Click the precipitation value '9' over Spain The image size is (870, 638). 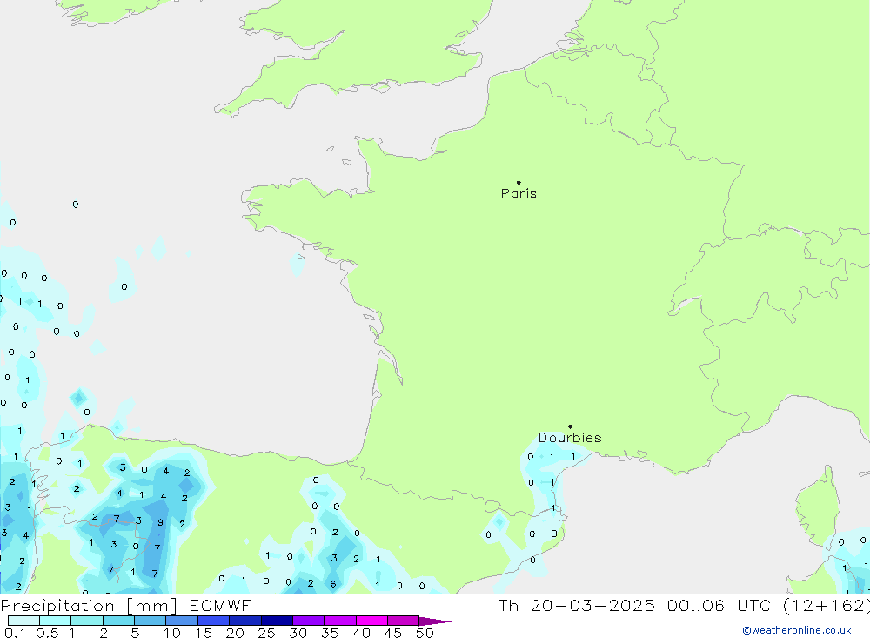[160, 522]
